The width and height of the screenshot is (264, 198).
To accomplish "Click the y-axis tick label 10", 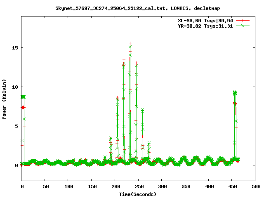I will (15, 87).
